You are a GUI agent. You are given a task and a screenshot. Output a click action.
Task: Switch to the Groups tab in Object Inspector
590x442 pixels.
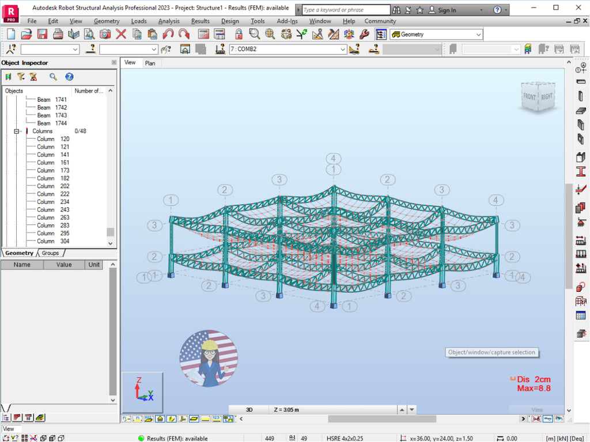(x=51, y=253)
